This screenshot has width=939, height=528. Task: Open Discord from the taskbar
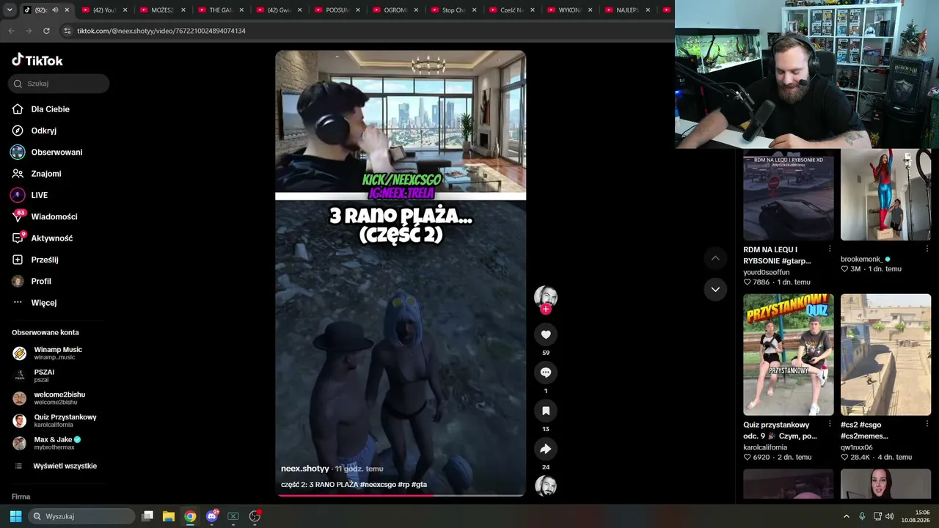coord(212,516)
